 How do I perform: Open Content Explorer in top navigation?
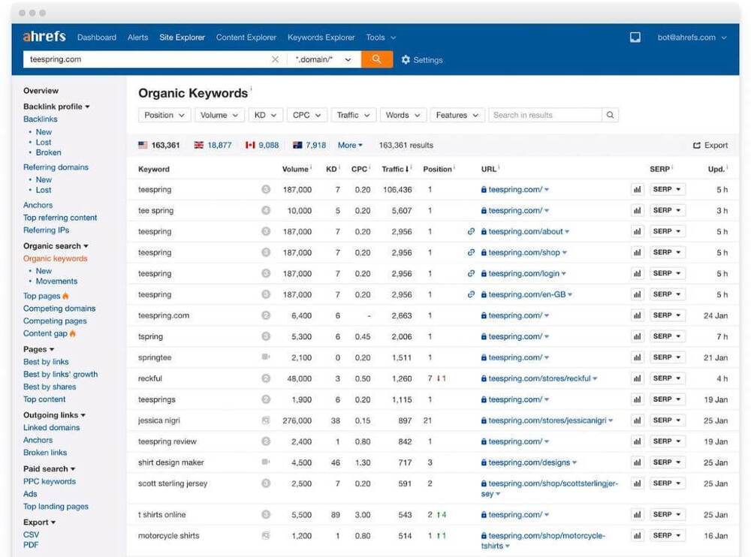pyautogui.click(x=246, y=38)
